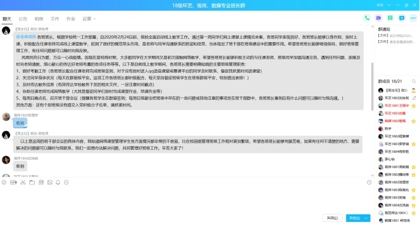Open send options arrow beside 发送
420x225 pixels.
tap(367, 218)
